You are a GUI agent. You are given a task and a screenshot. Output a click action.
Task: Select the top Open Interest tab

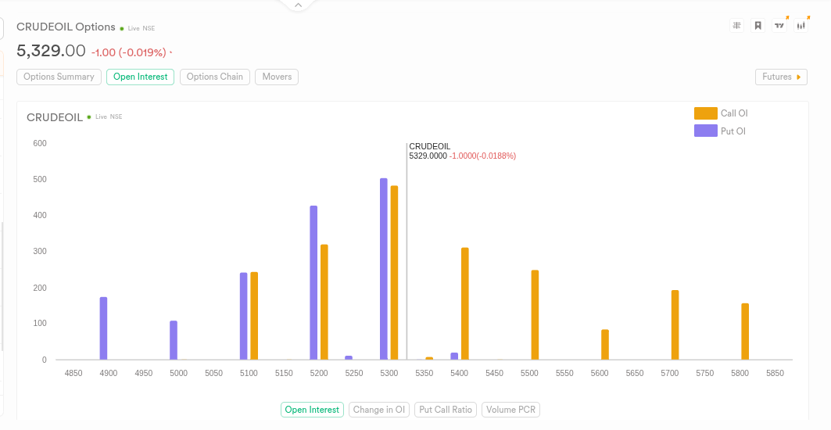[x=140, y=77]
